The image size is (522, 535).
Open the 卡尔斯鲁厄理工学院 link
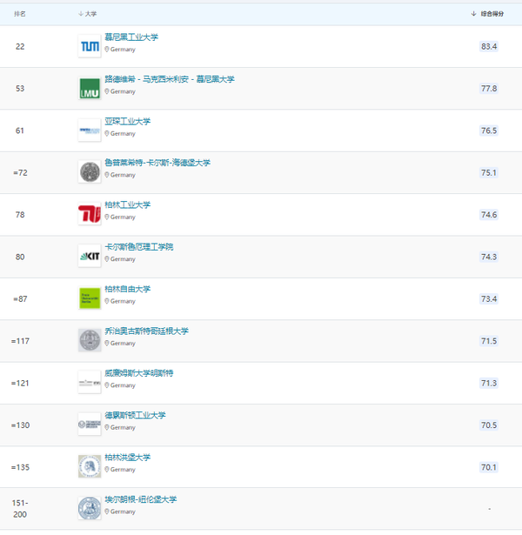tap(138, 247)
